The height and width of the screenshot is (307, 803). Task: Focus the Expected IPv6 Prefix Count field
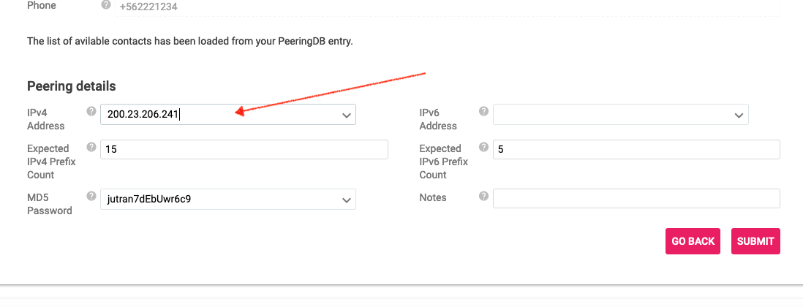[636, 149]
